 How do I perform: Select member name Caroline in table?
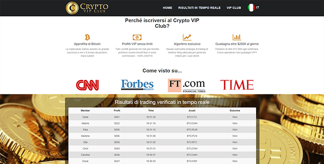pos(85,155)
